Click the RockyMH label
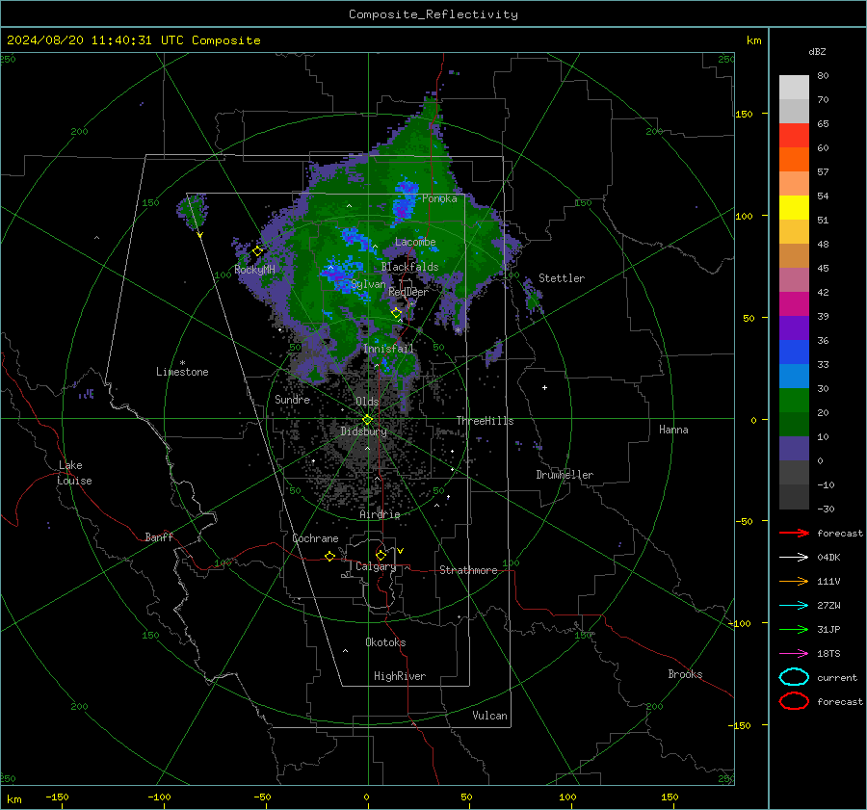Viewport: 867px width, 810px height. point(254,270)
